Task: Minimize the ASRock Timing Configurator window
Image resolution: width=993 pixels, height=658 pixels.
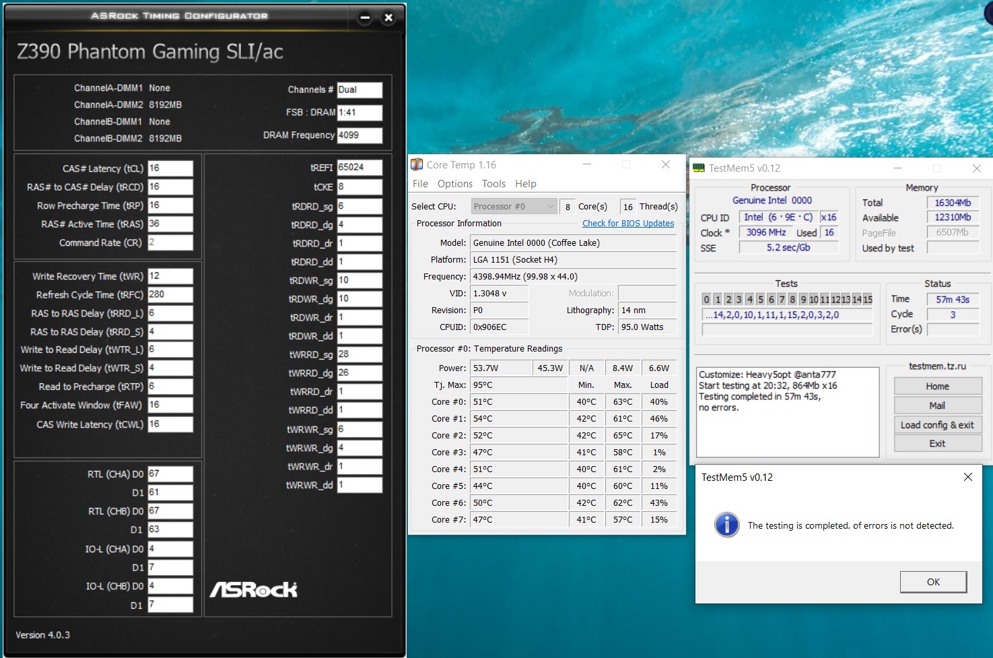Action: coord(364,18)
